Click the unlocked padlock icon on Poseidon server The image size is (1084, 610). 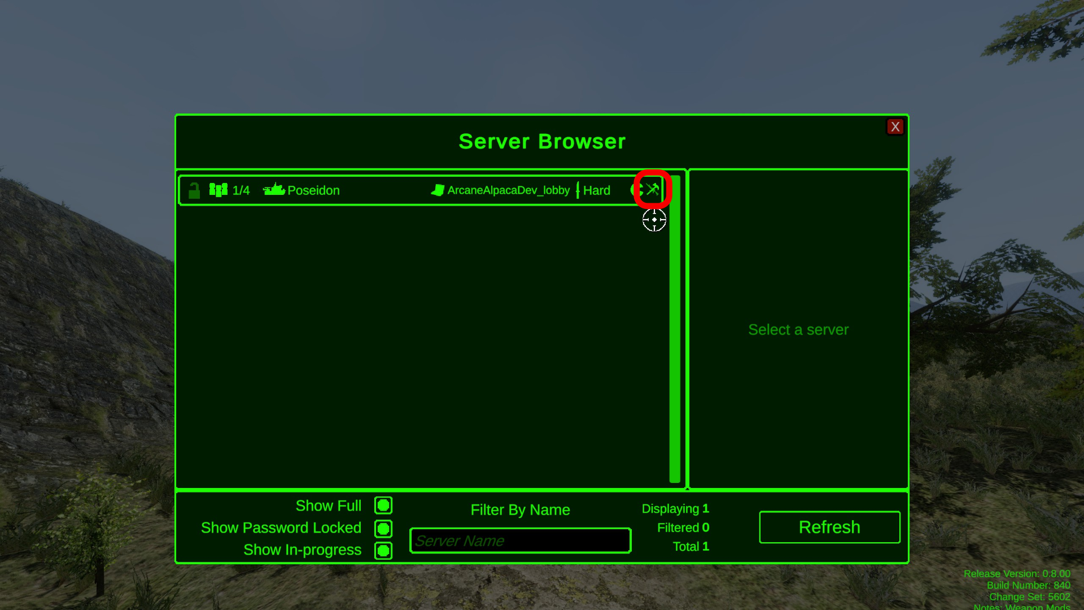[x=194, y=191]
